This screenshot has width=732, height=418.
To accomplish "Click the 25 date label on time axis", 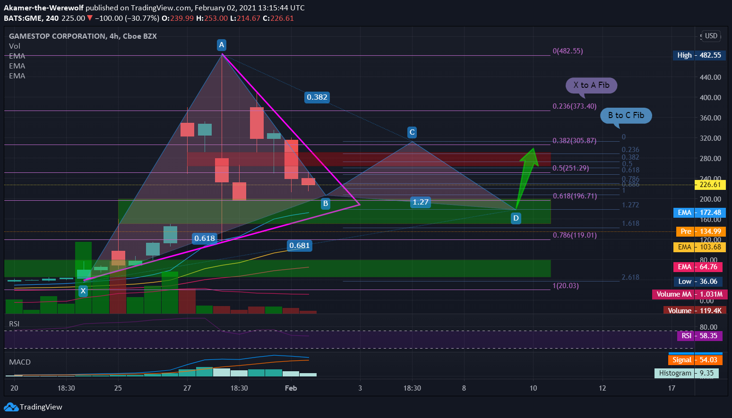I will click(118, 388).
